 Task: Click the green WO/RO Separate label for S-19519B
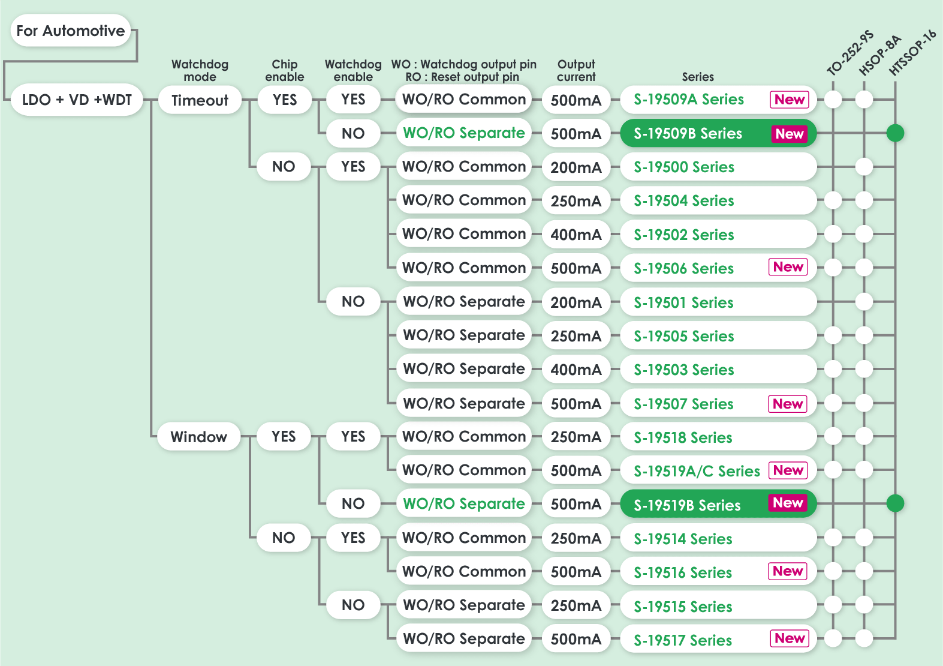click(x=463, y=504)
